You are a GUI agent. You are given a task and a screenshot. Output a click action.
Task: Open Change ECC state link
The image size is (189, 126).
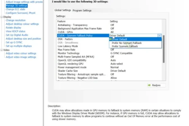point(15,9)
